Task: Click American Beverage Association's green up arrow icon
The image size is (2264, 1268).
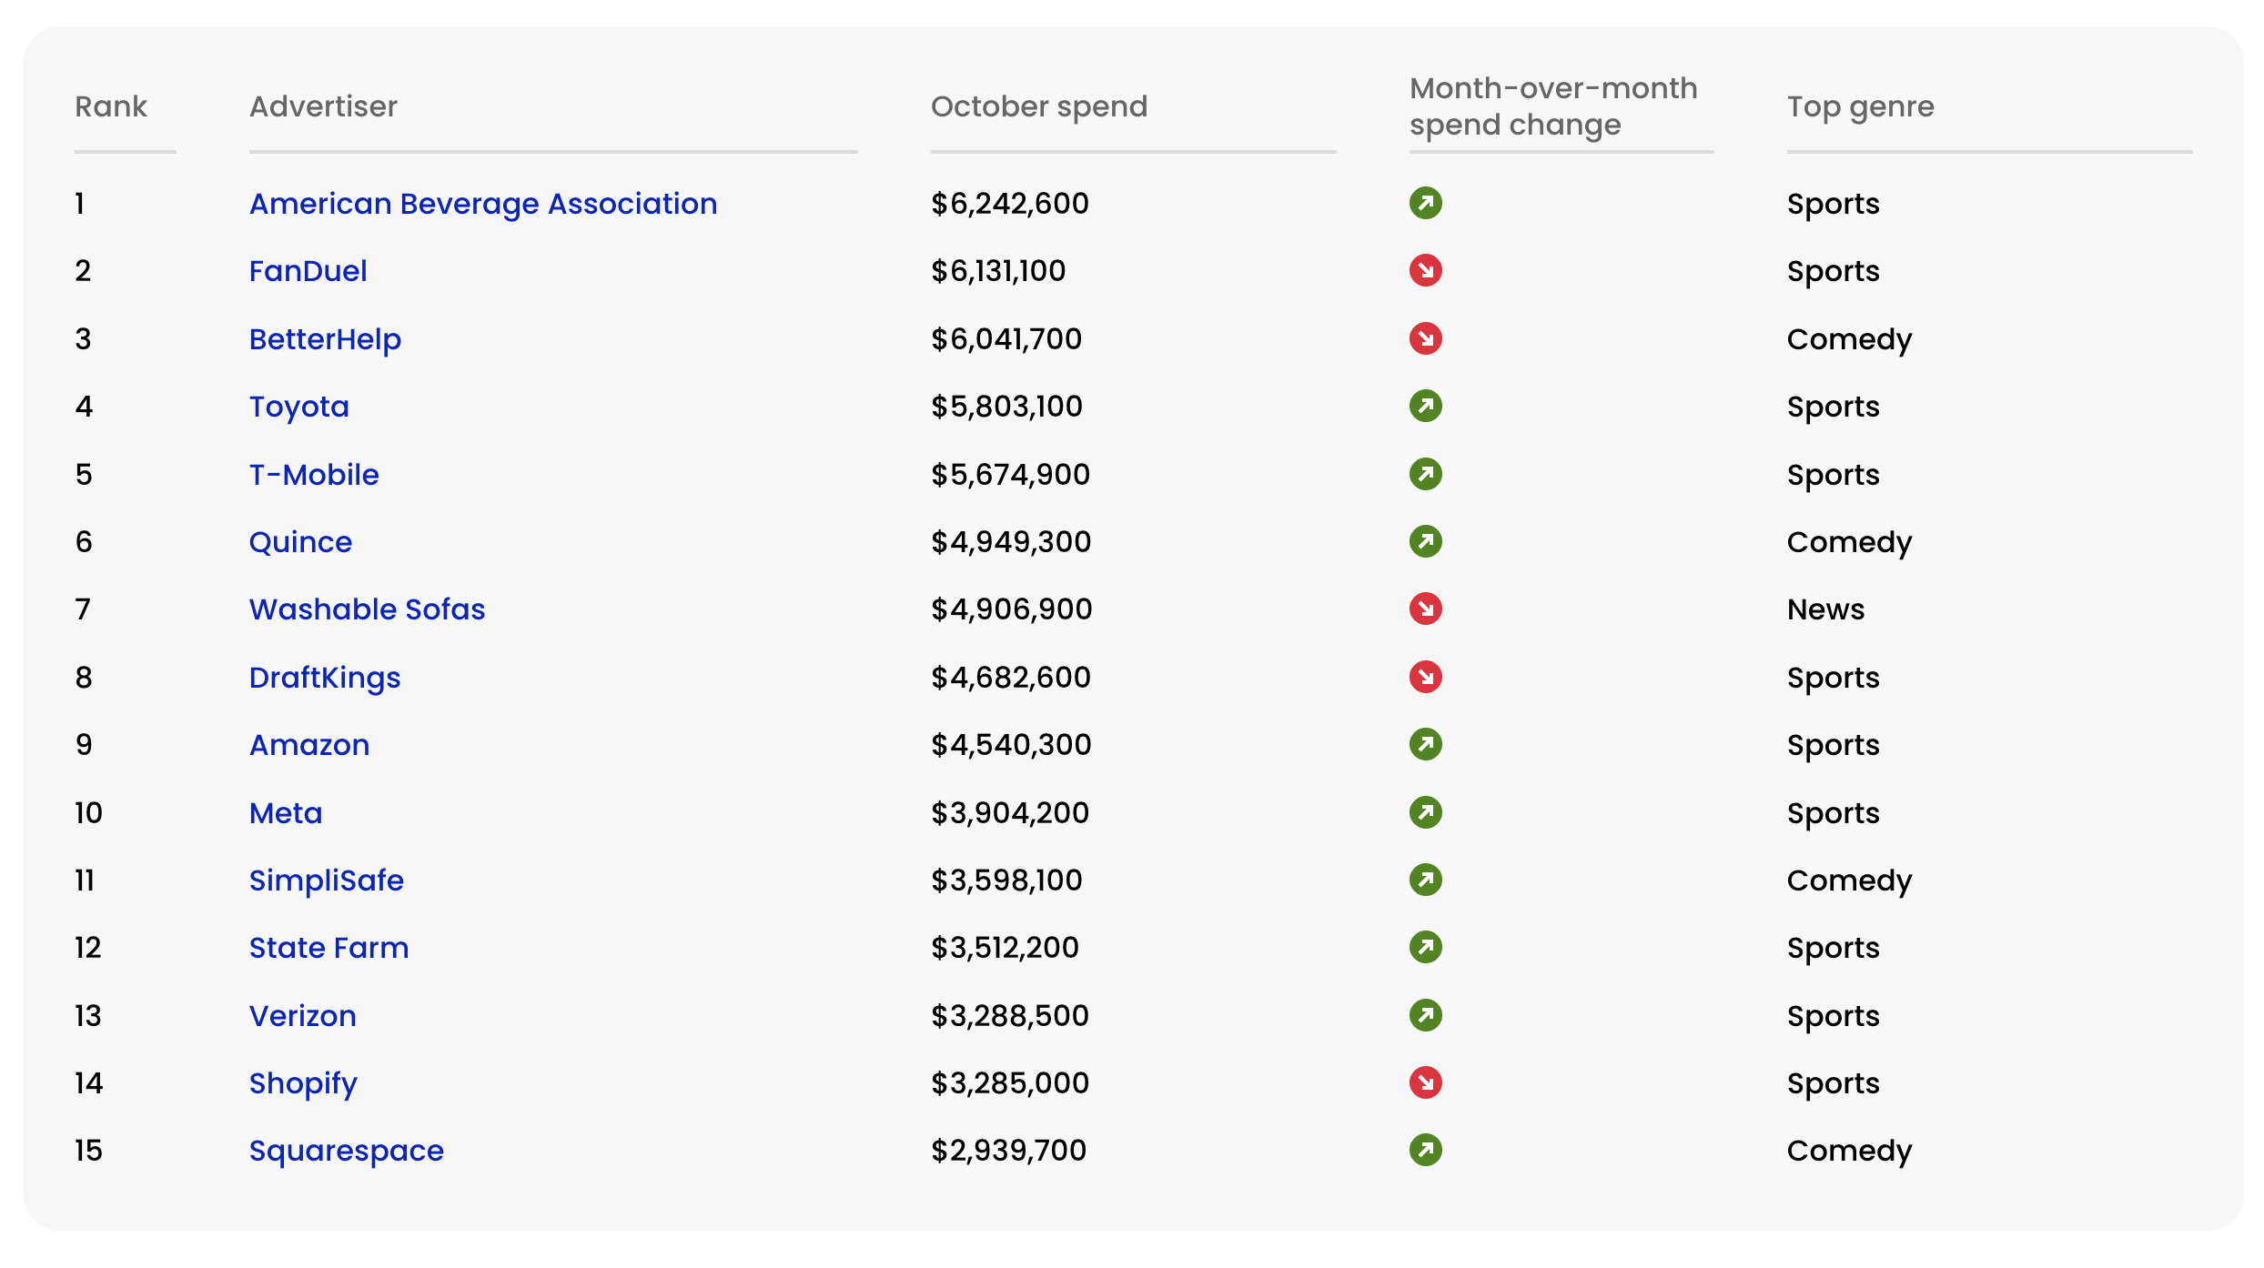Action: click(1425, 203)
